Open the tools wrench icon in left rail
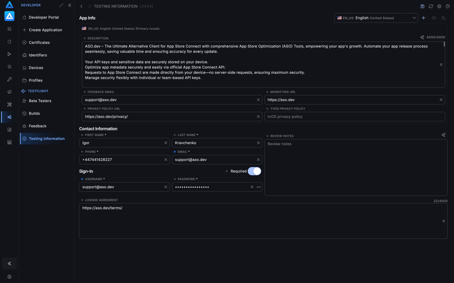This screenshot has height=283, width=454. [9, 105]
